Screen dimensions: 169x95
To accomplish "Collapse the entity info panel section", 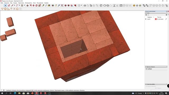I will click(146, 67).
